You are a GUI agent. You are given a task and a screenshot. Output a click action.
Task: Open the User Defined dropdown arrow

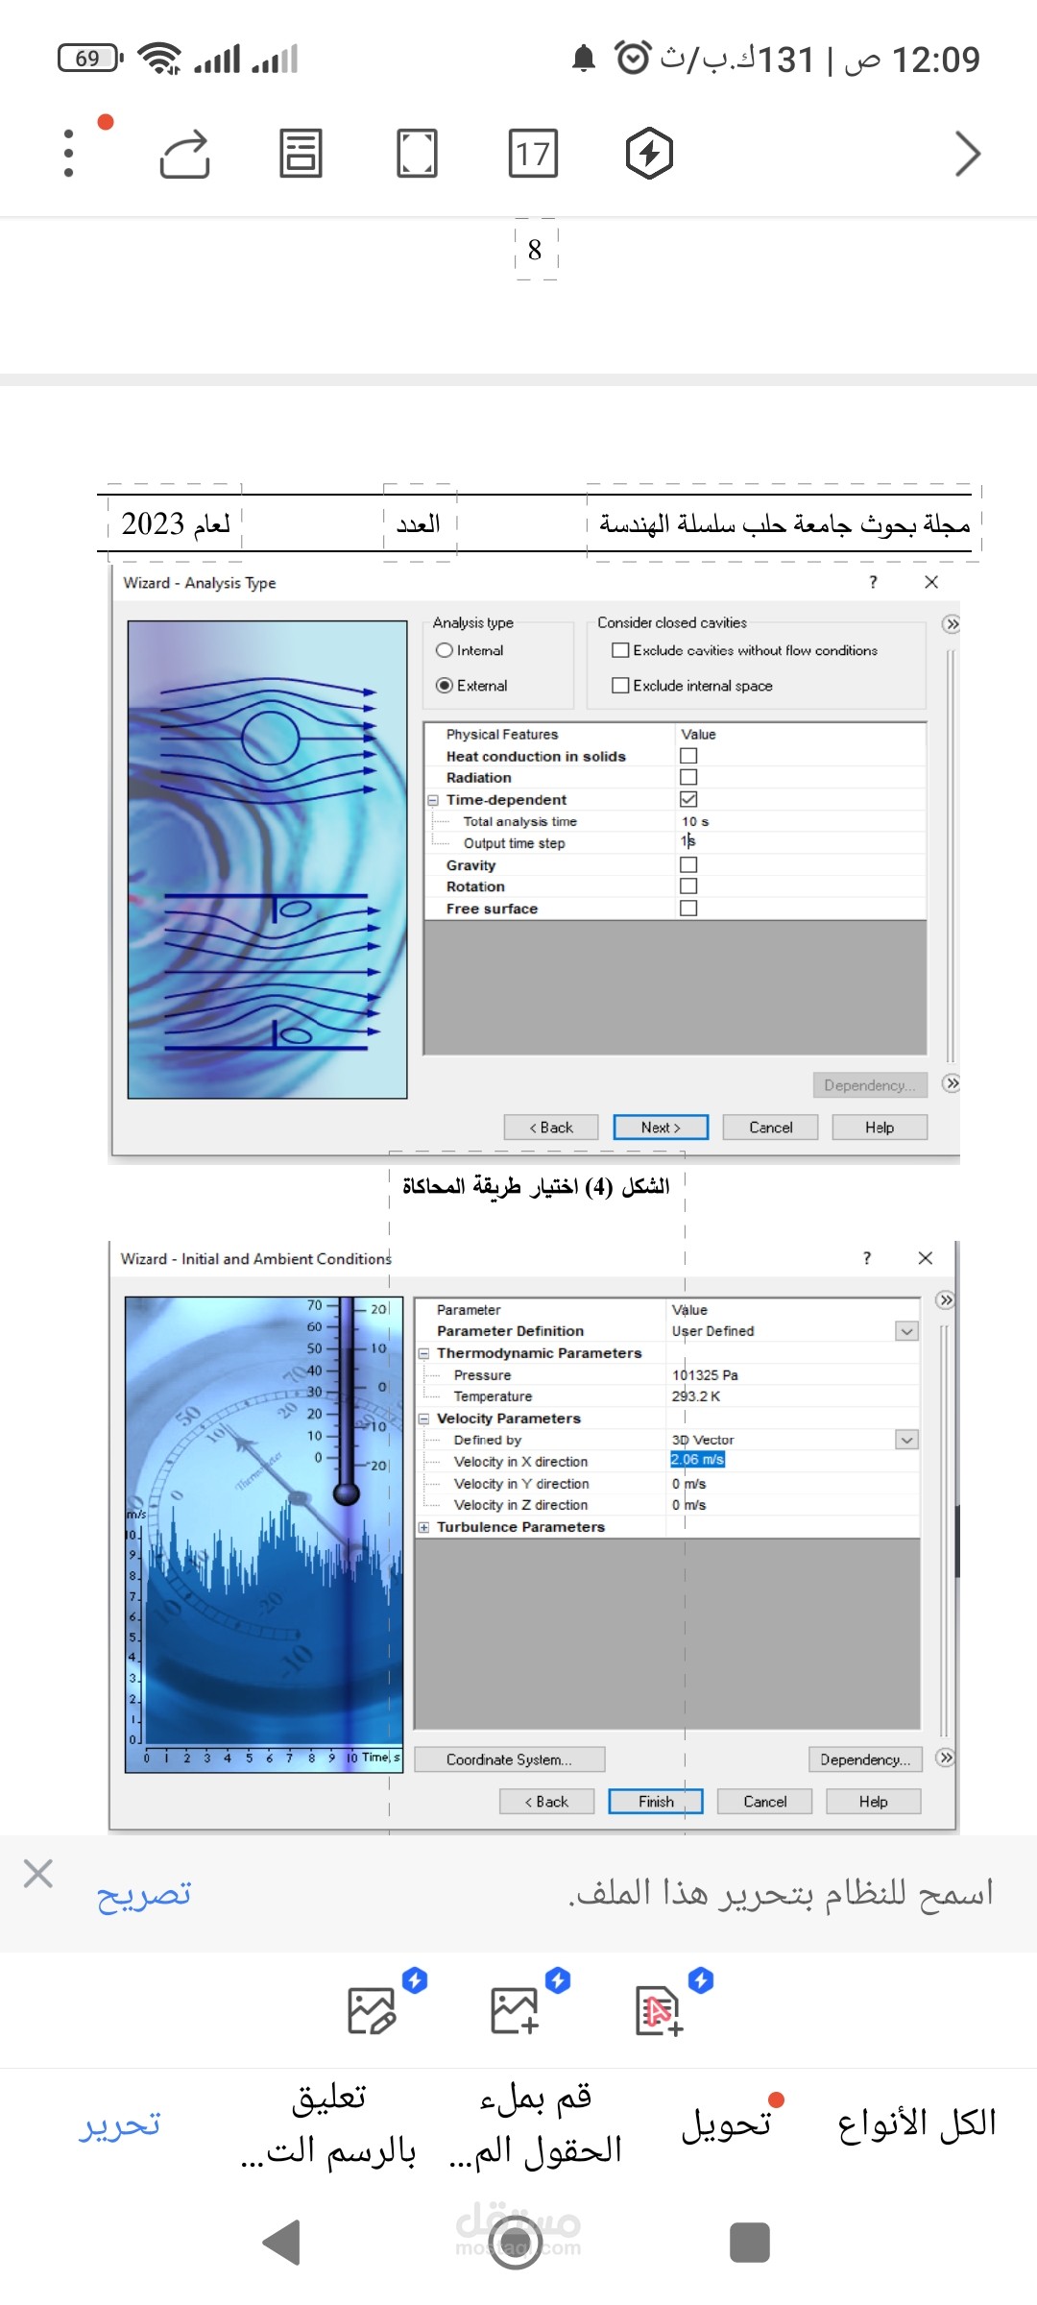point(906,1331)
